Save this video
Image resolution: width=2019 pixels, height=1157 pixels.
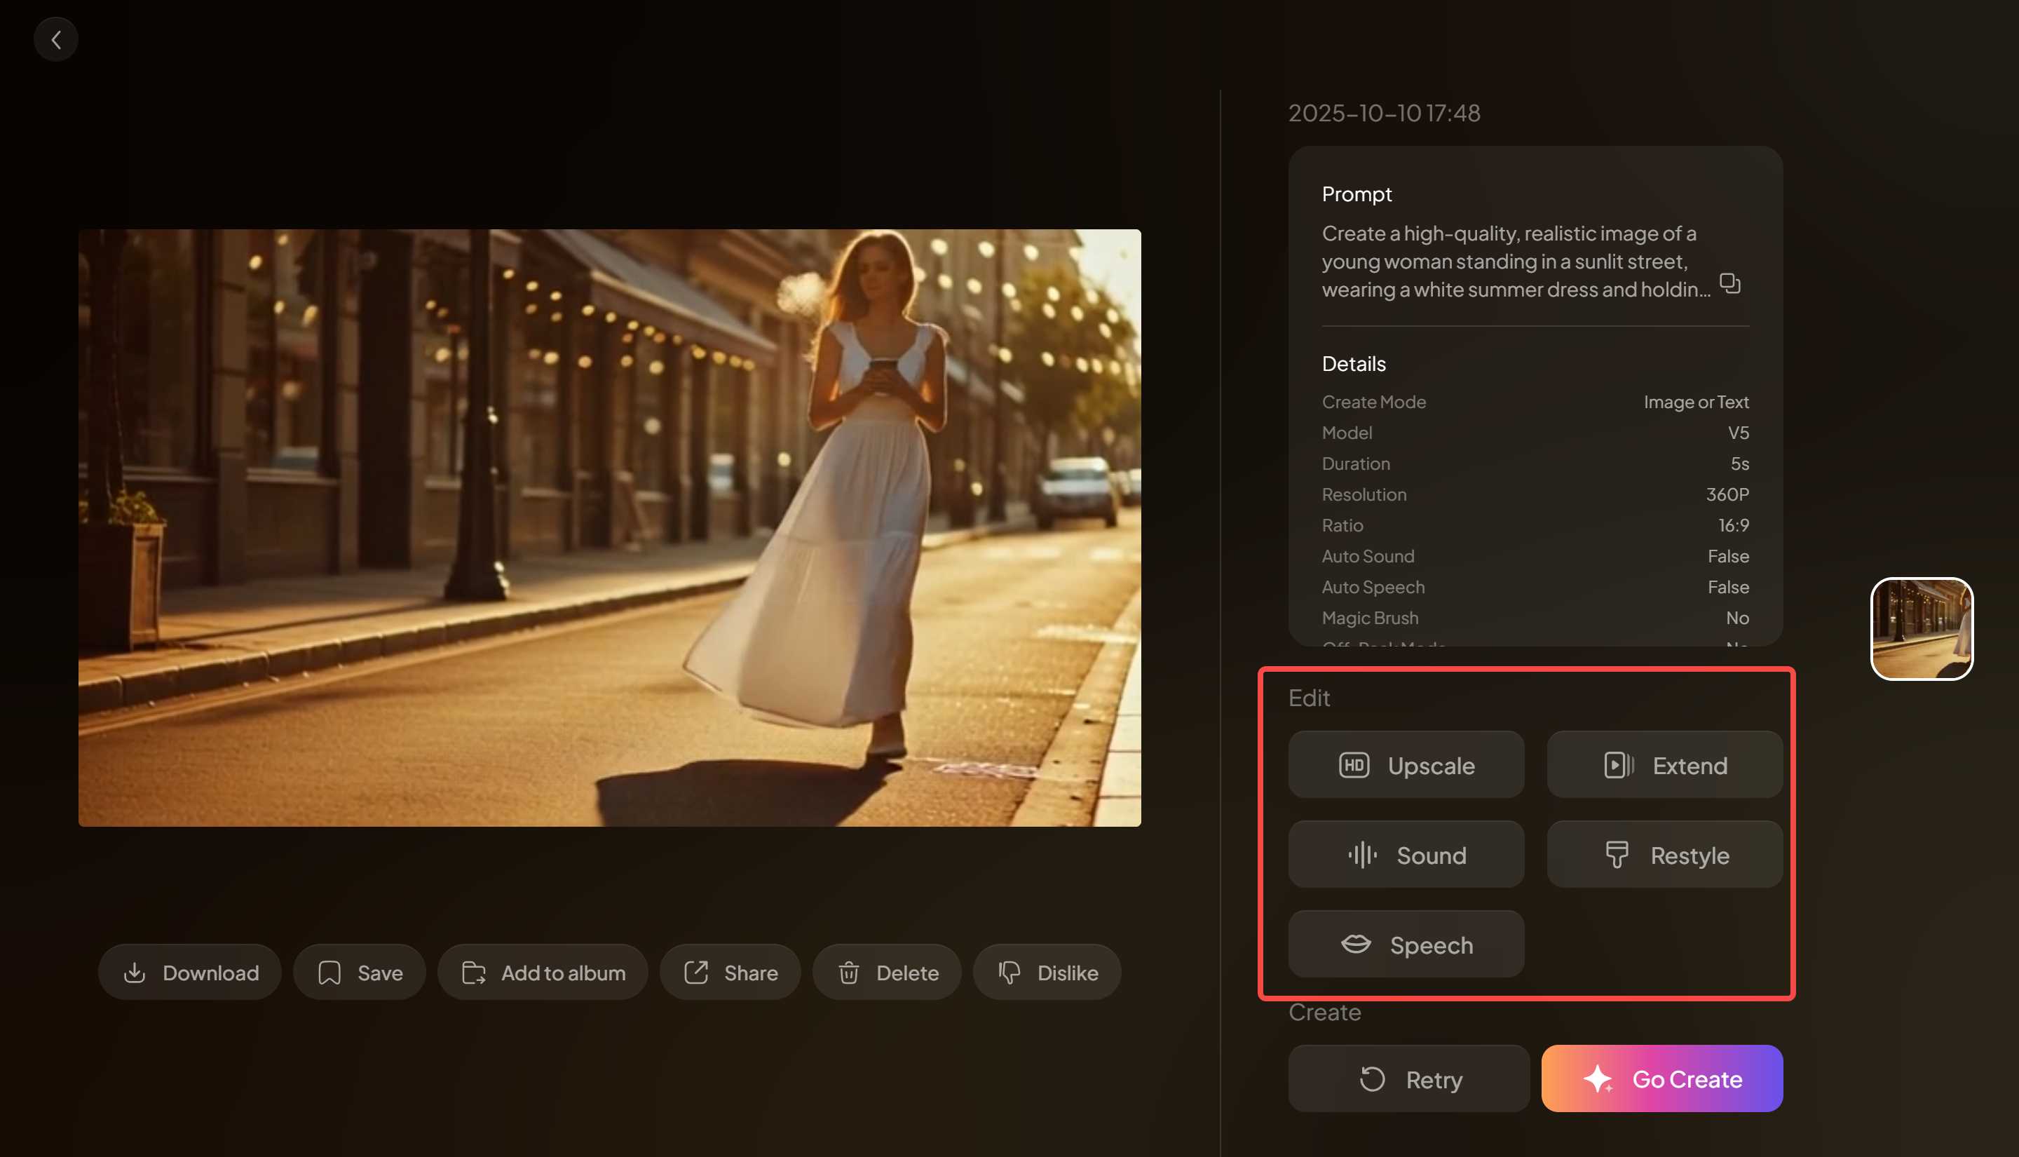tap(359, 971)
